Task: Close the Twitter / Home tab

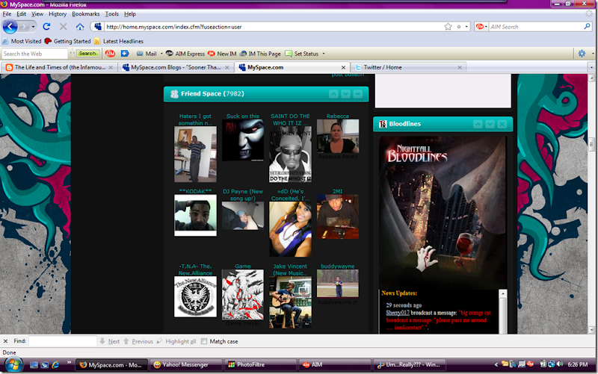Action: tap(460, 67)
